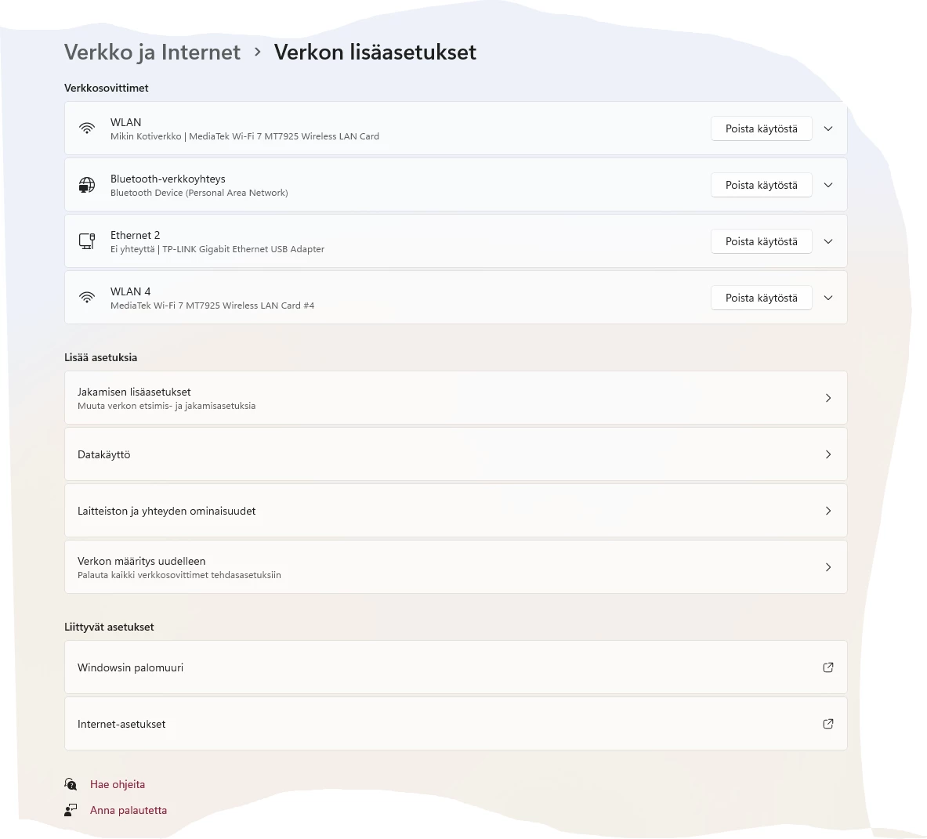927x839 pixels.
Task: Click the Anna palautetta feedback icon
Action: point(71,810)
